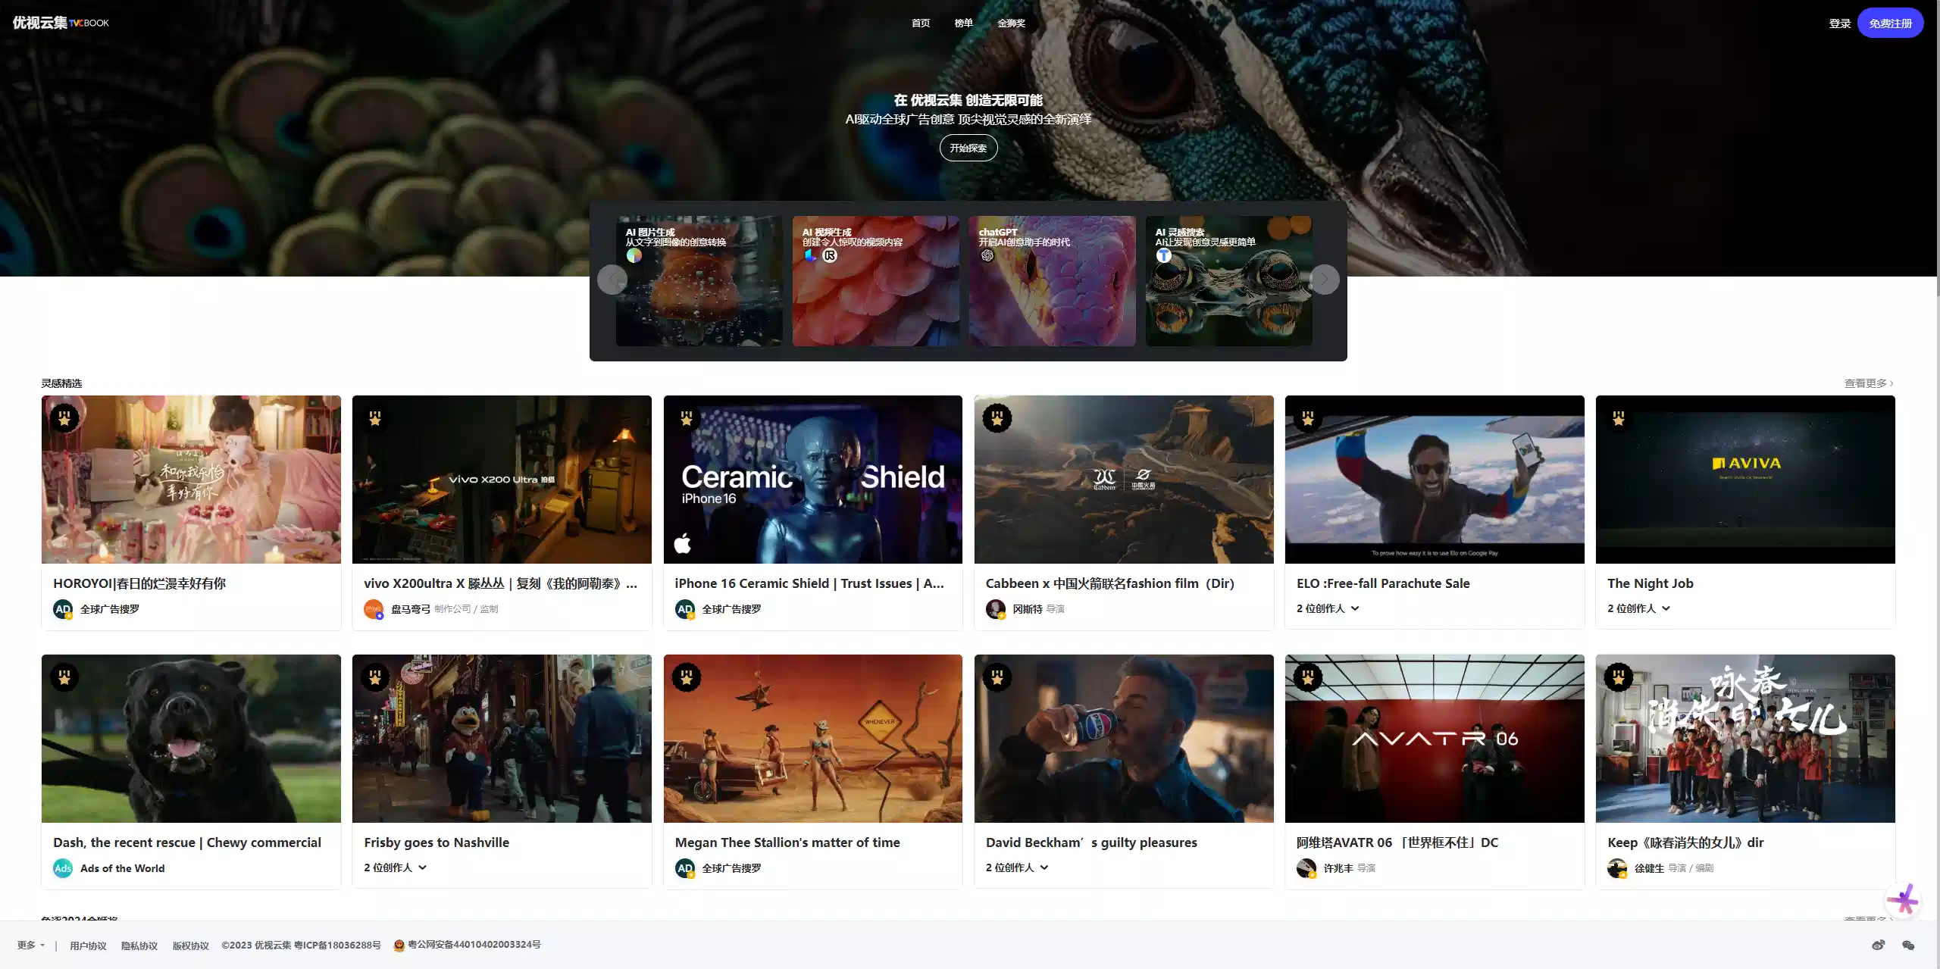
Task: Expand 2 位创作人 under David Beckham's guilty pleasures
Action: [1017, 867]
